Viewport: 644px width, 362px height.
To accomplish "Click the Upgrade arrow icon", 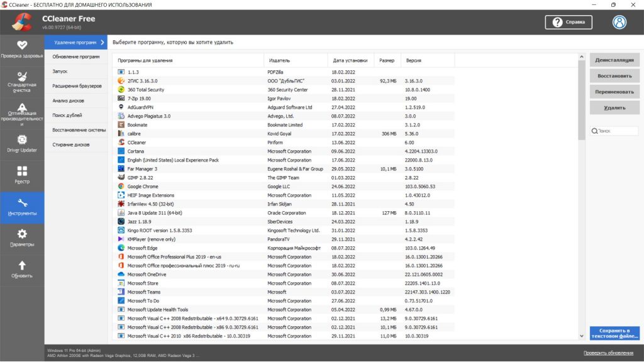I will click(x=22, y=265).
